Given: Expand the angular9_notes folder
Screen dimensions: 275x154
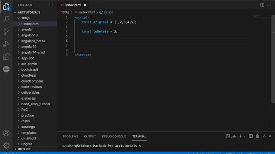Looking at the screenshot, I should 18,41.
